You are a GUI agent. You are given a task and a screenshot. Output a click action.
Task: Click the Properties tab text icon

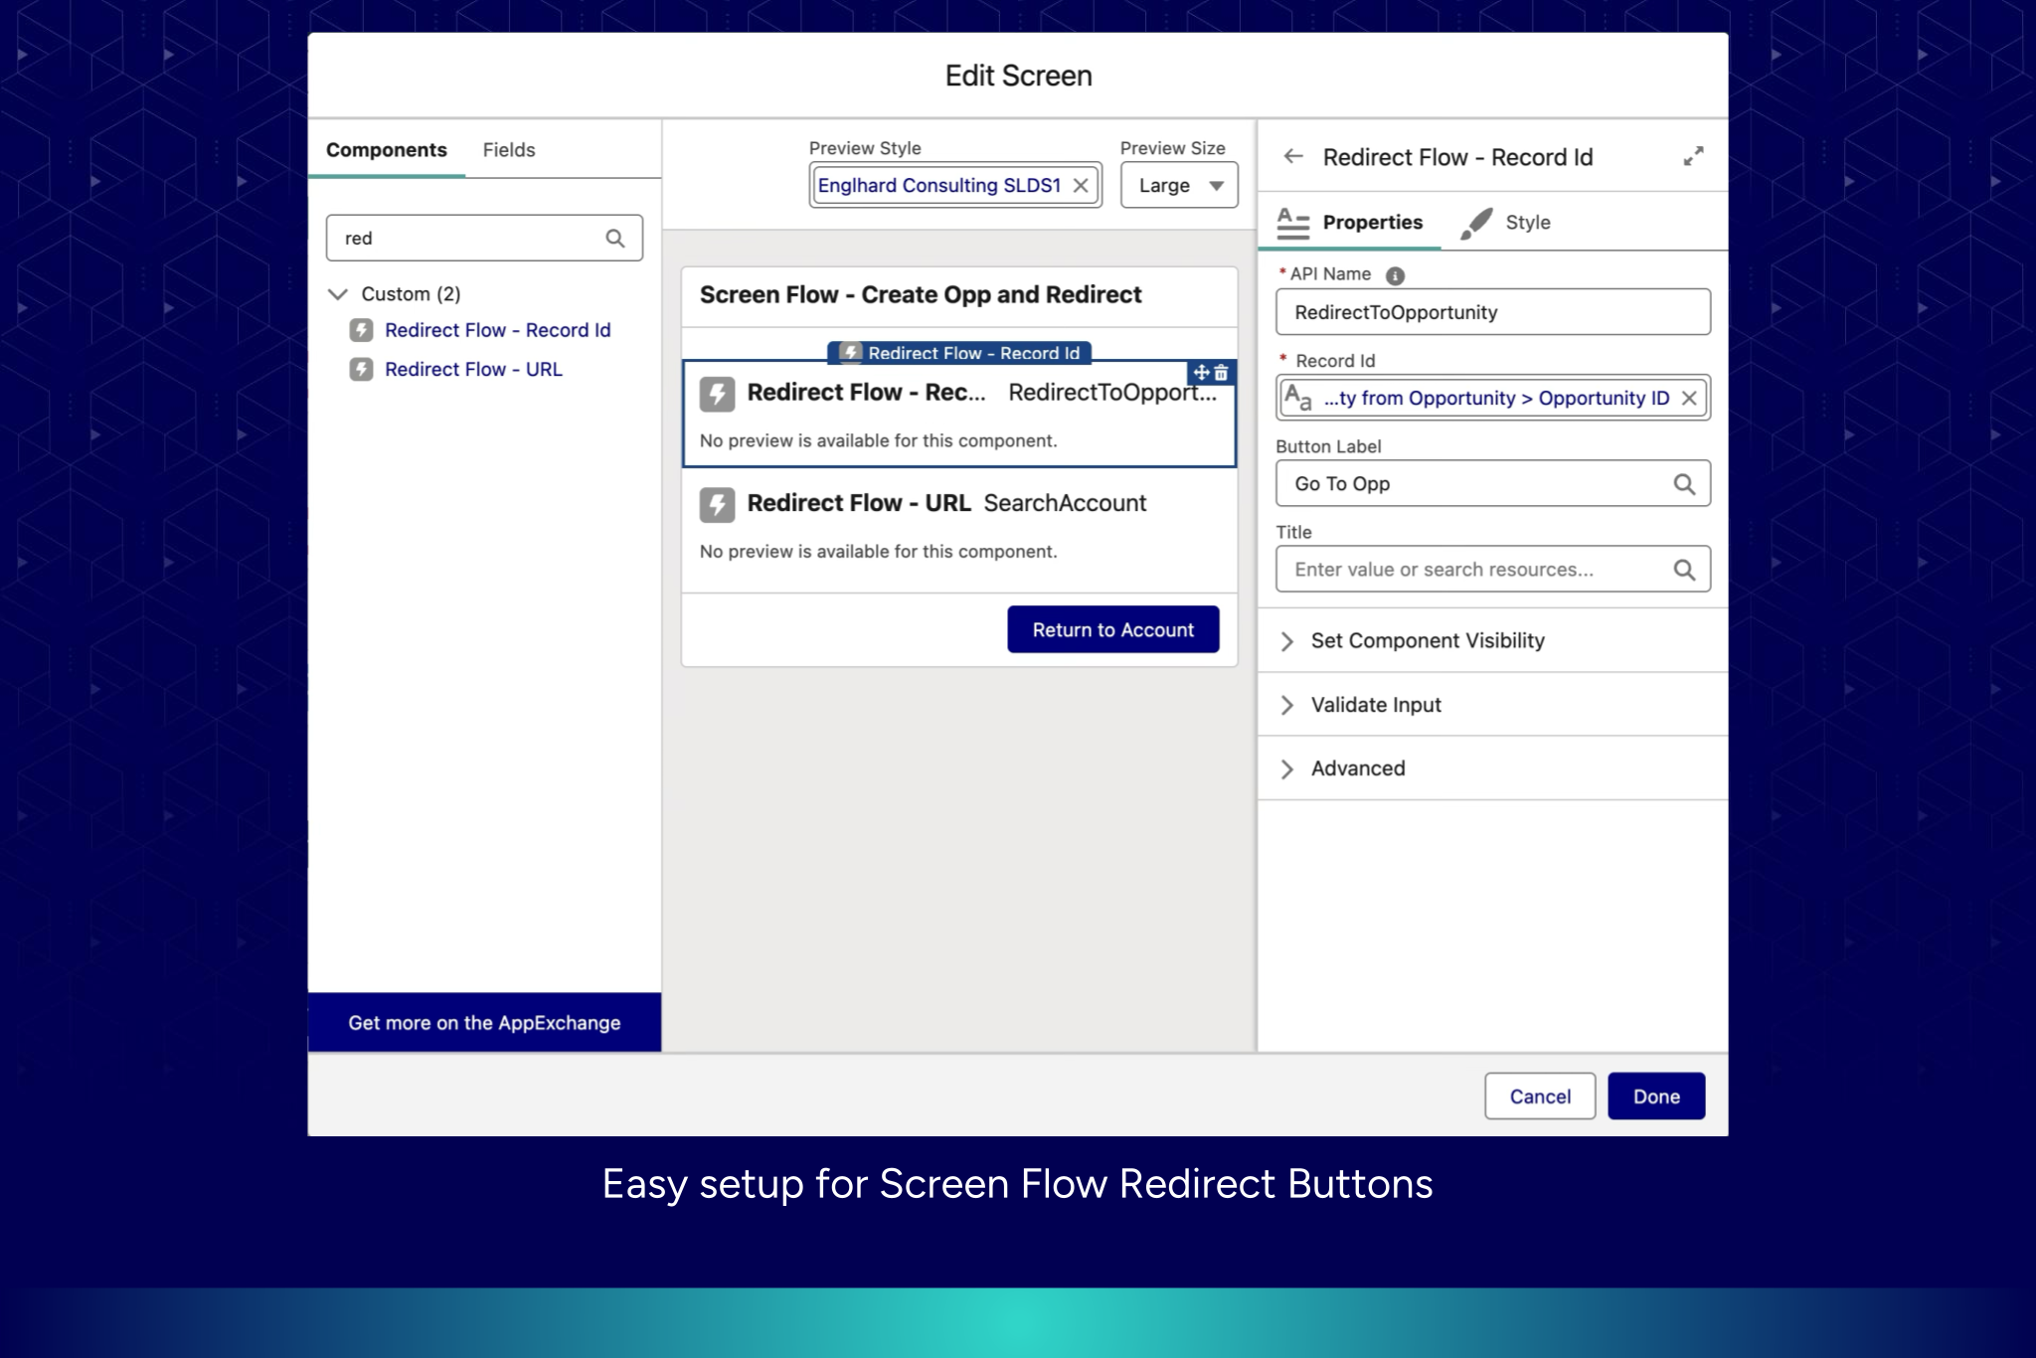point(1292,223)
